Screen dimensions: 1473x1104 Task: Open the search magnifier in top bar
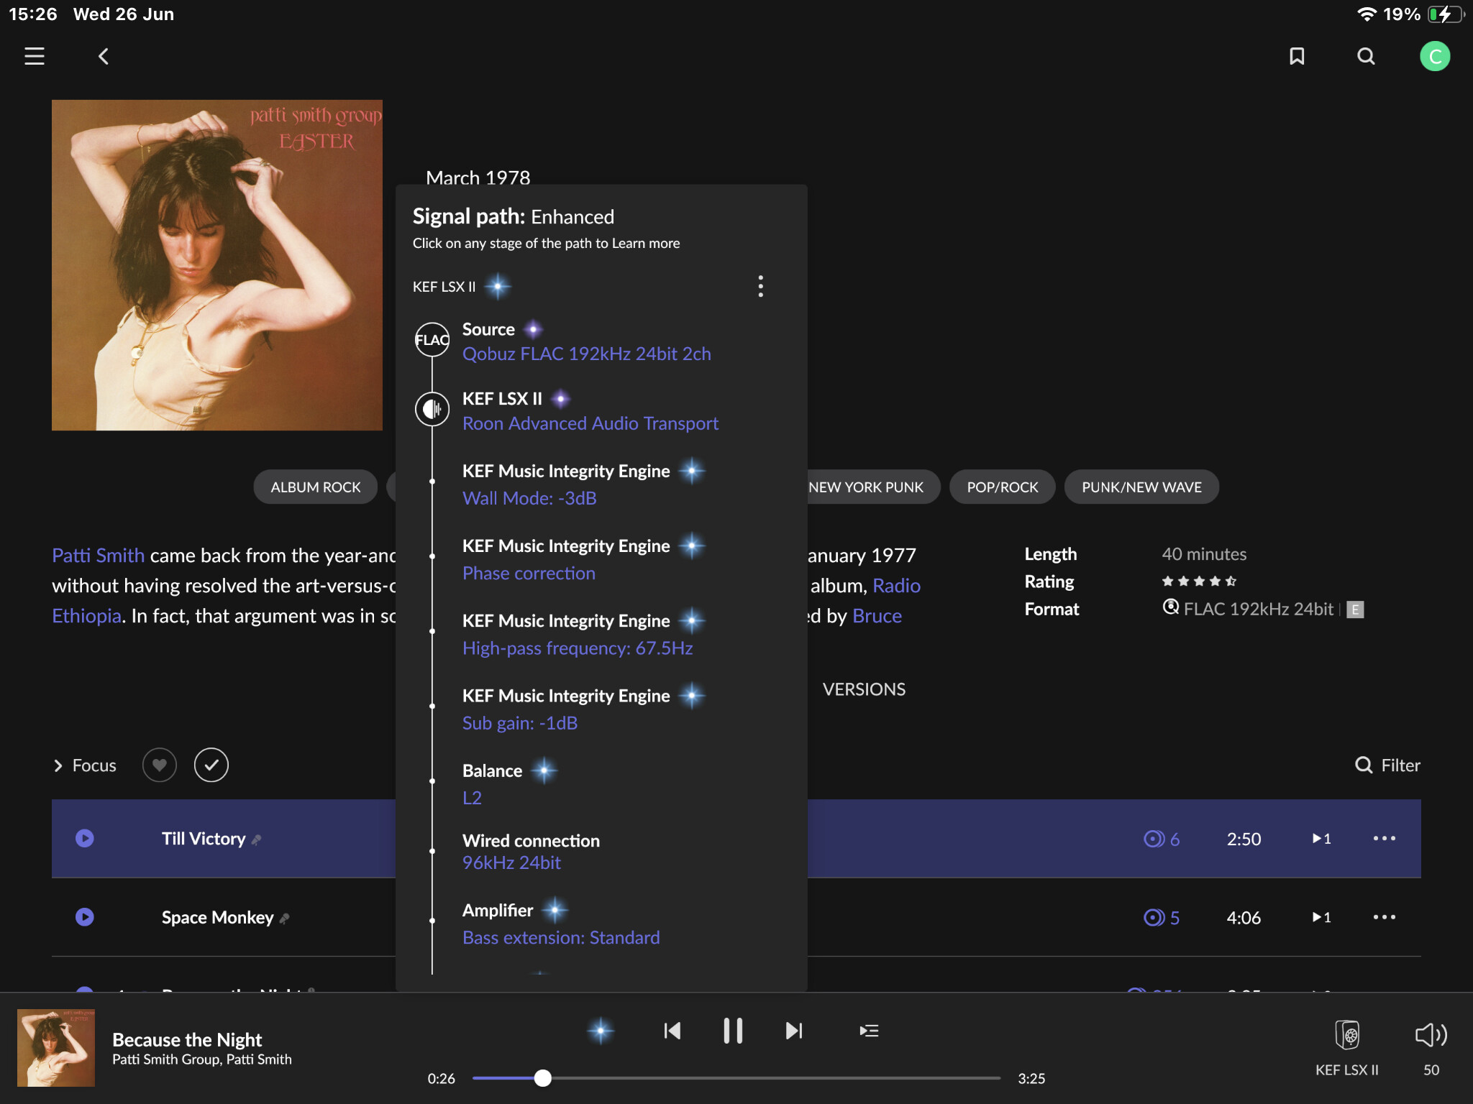coord(1366,56)
